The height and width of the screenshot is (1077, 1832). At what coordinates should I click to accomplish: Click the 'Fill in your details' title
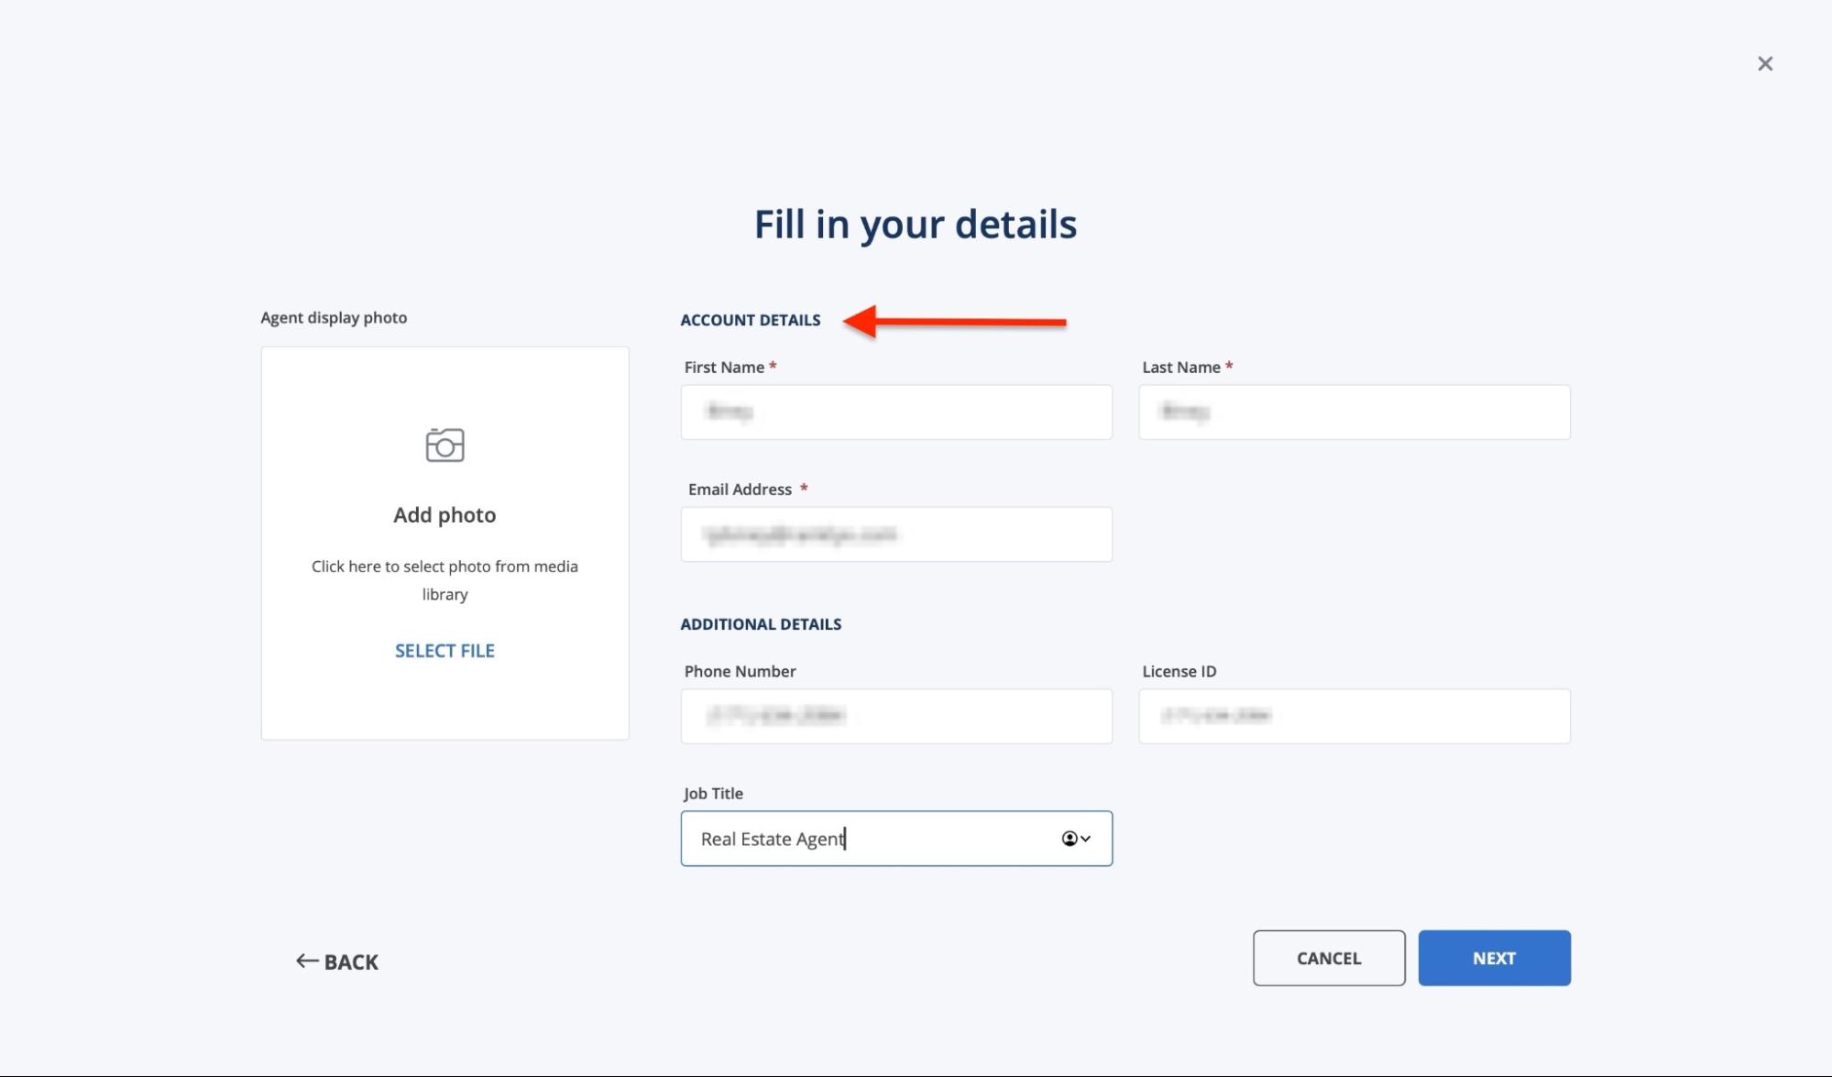click(x=915, y=225)
